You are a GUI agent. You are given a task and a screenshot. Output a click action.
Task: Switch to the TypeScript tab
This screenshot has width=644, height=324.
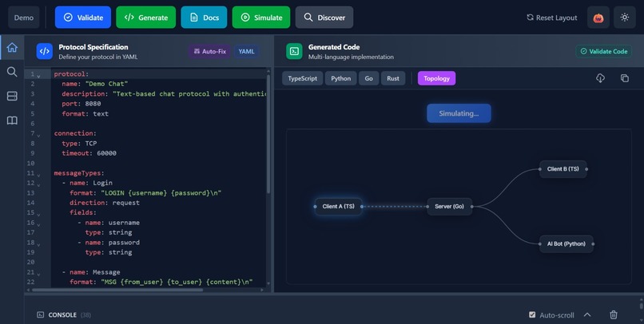(x=302, y=78)
